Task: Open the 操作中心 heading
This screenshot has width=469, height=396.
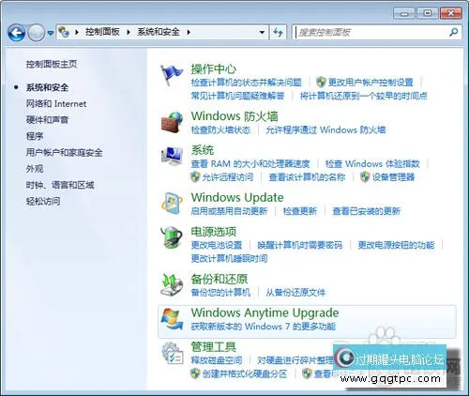Action: (x=214, y=69)
